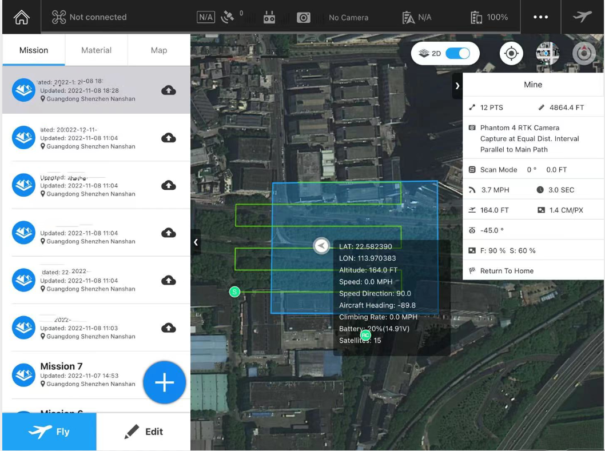Expand the mission parameters panel chevron
The image size is (605, 451).
(457, 85)
